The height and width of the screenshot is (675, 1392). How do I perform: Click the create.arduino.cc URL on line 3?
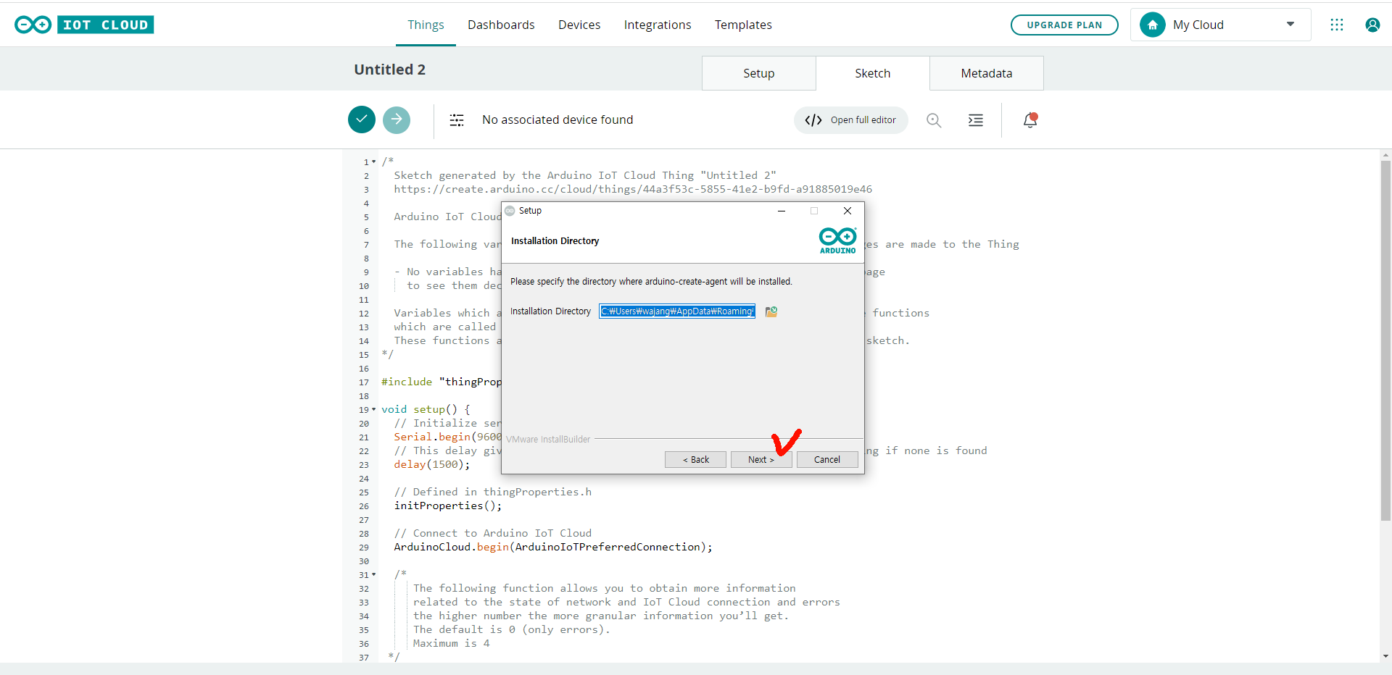(633, 189)
